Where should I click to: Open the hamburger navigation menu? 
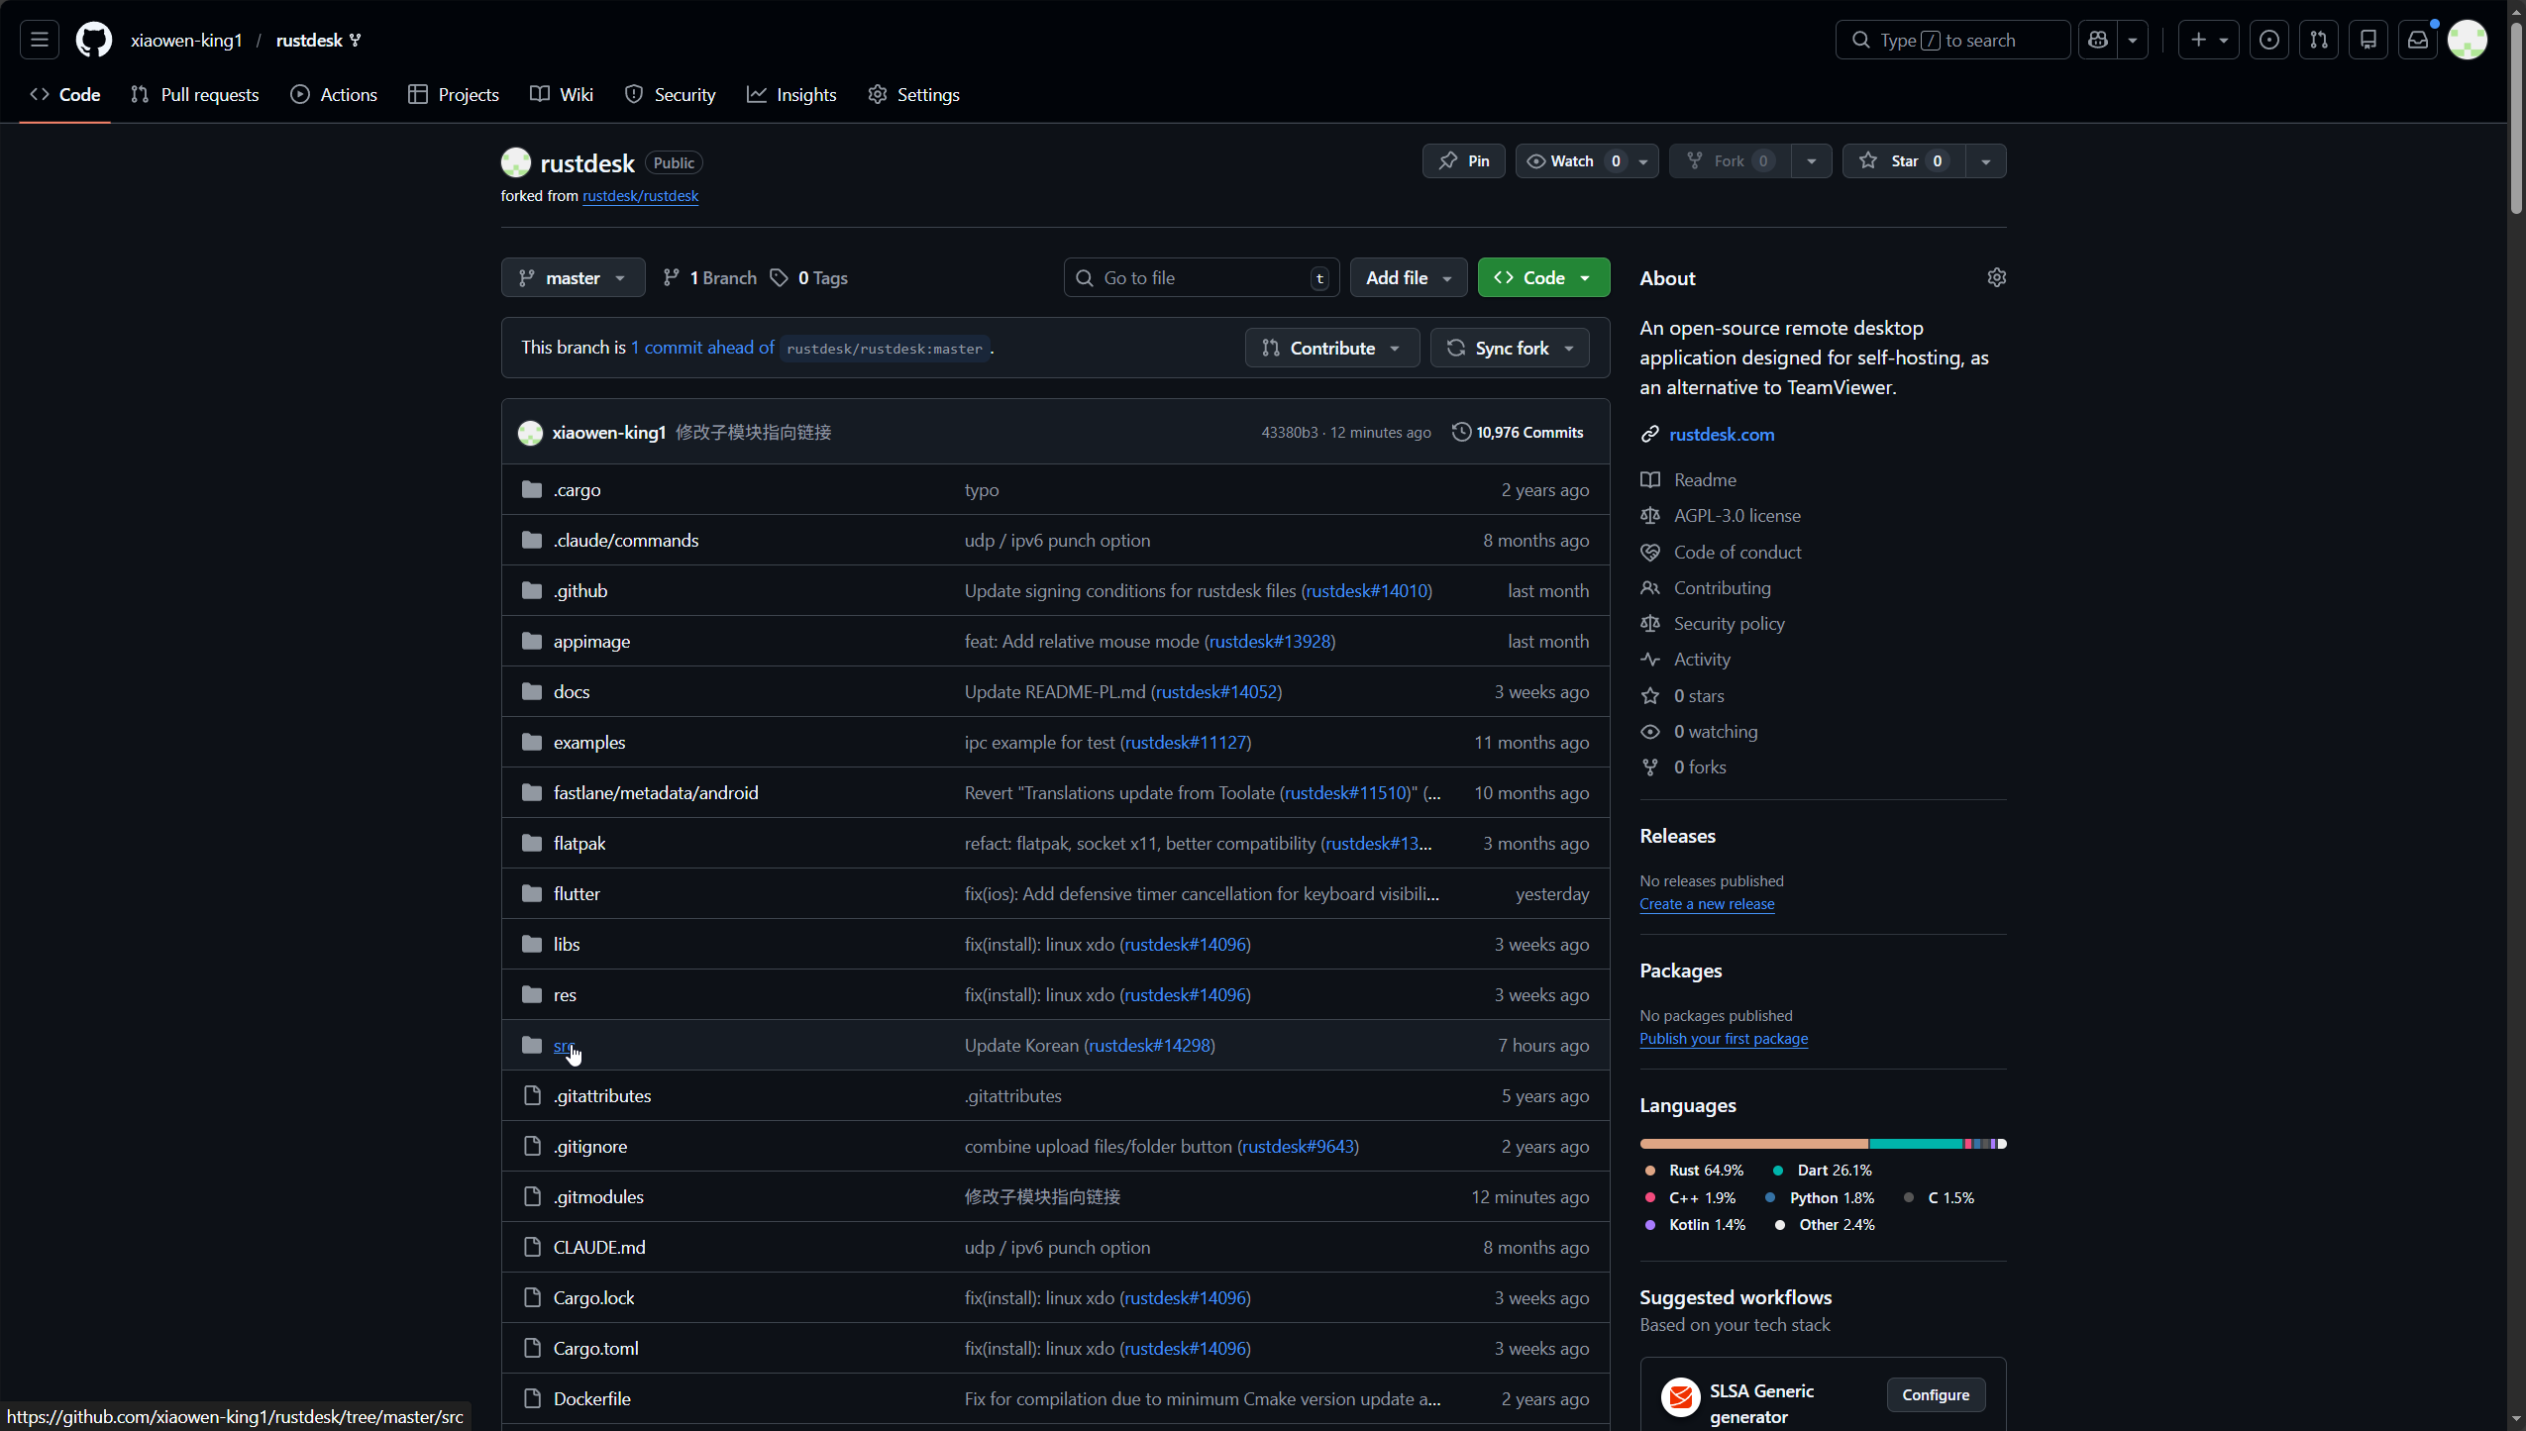(40, 40)
